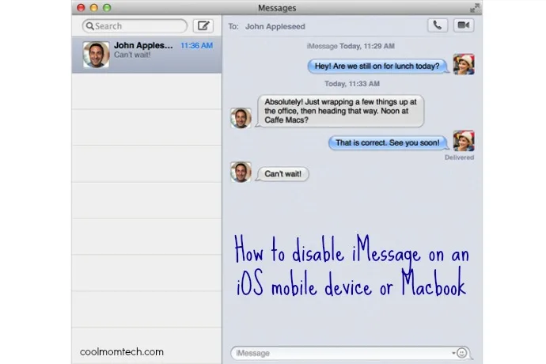Click John's avatar beside the 'Absolutely!' message
The image size is (546, 364).
tap(241, 118)
